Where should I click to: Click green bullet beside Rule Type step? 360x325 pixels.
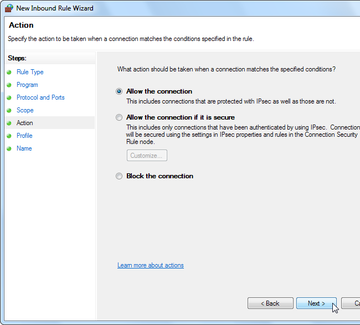pyautogui.click(x=9, y=72)
